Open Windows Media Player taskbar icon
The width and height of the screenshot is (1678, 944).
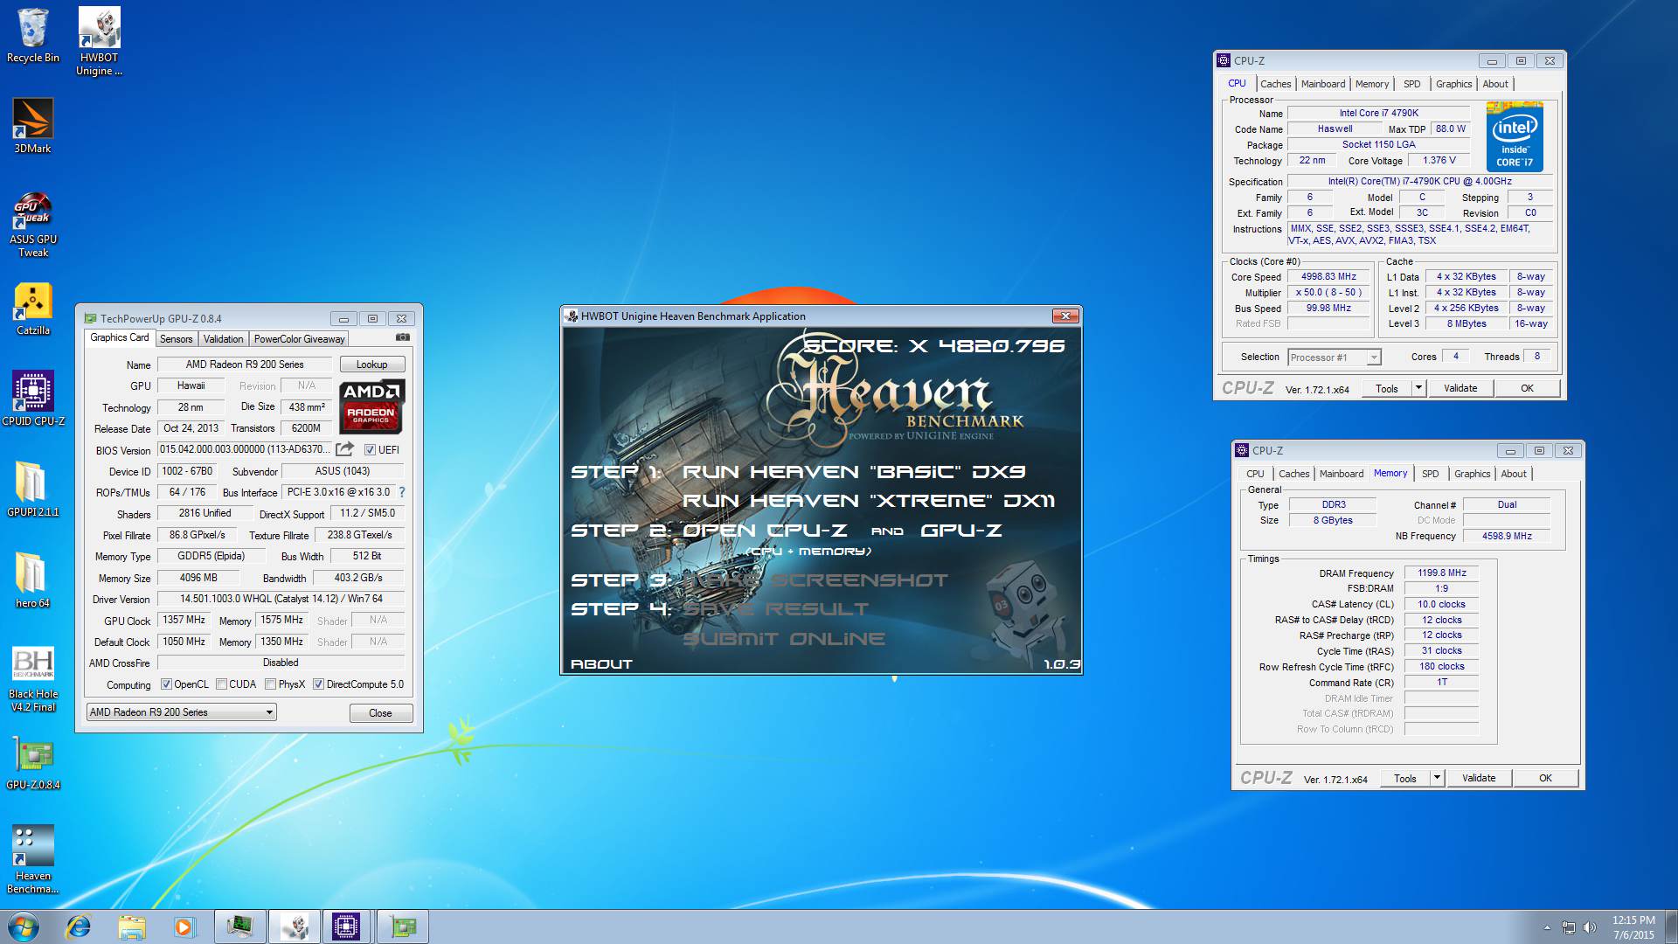(x=184, y=927)
